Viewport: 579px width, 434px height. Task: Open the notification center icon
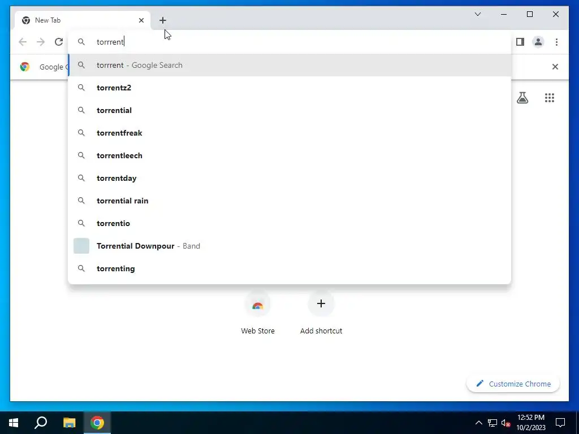[560, 423]
